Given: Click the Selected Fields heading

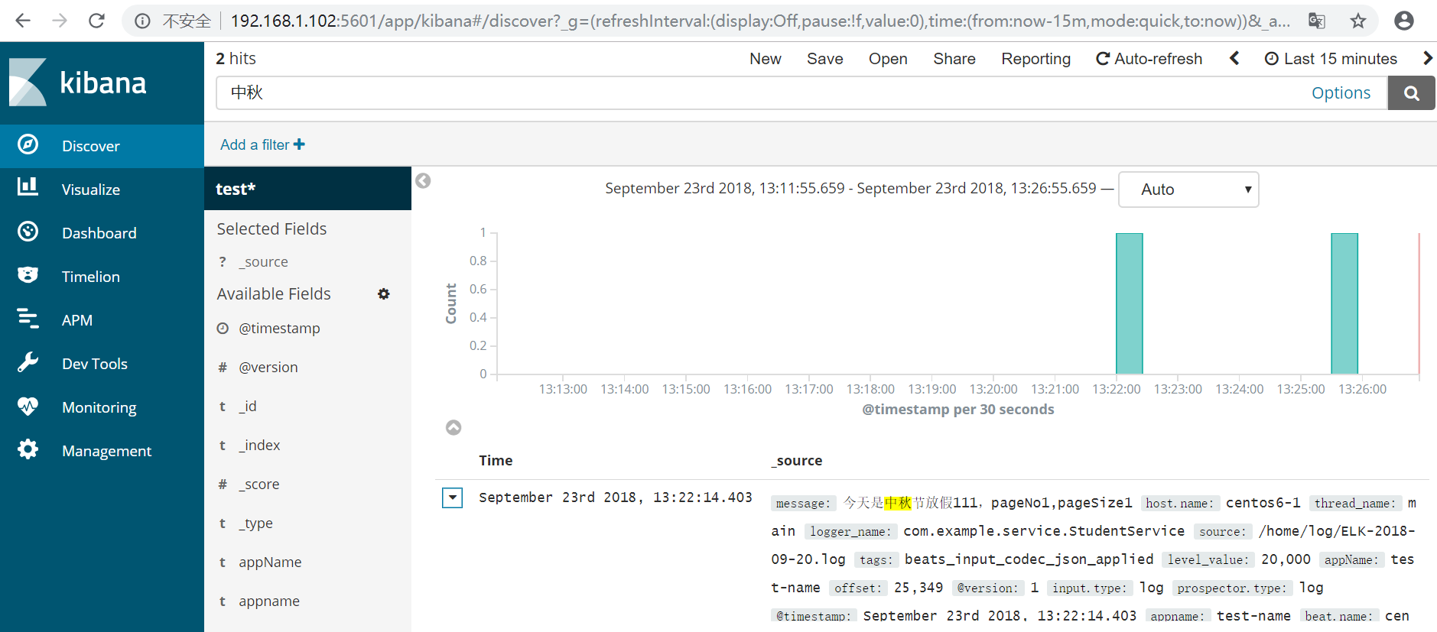Looking at the screenshot, I should [x=271, y=228].
